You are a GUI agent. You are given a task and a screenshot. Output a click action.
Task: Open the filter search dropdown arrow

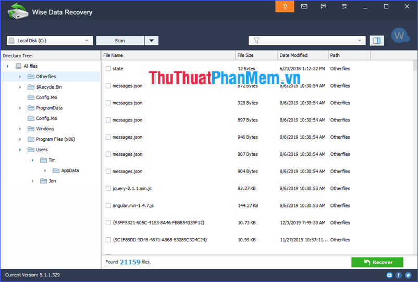[x=359, y=41]
